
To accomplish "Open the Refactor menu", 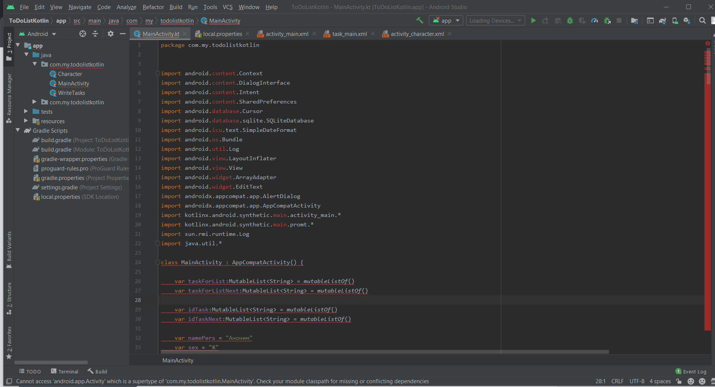I will coord(153,7).
